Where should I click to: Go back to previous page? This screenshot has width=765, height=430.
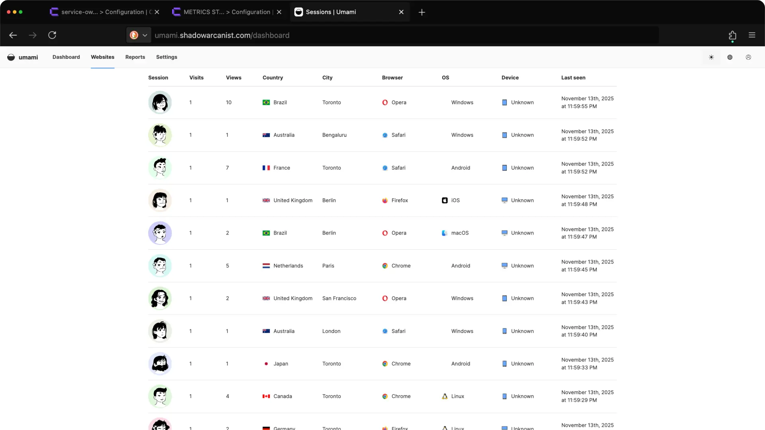(x=13, y=35)
